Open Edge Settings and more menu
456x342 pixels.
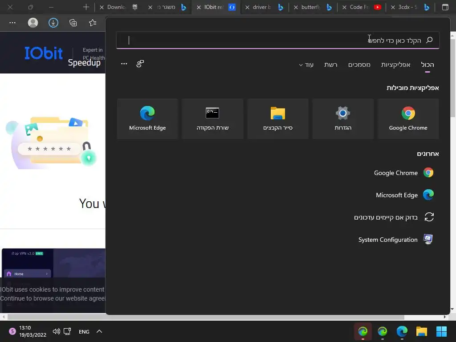coord(12,23)
